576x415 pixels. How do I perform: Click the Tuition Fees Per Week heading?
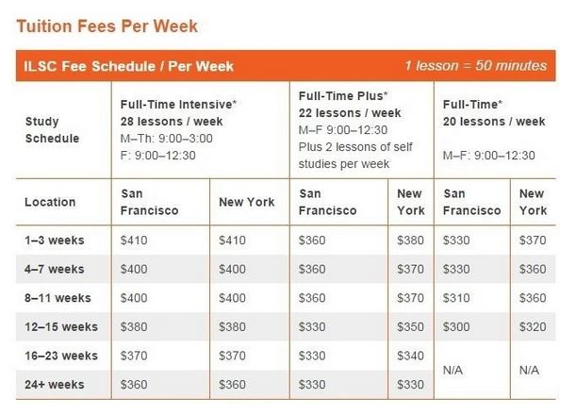[x=107, y=26]
